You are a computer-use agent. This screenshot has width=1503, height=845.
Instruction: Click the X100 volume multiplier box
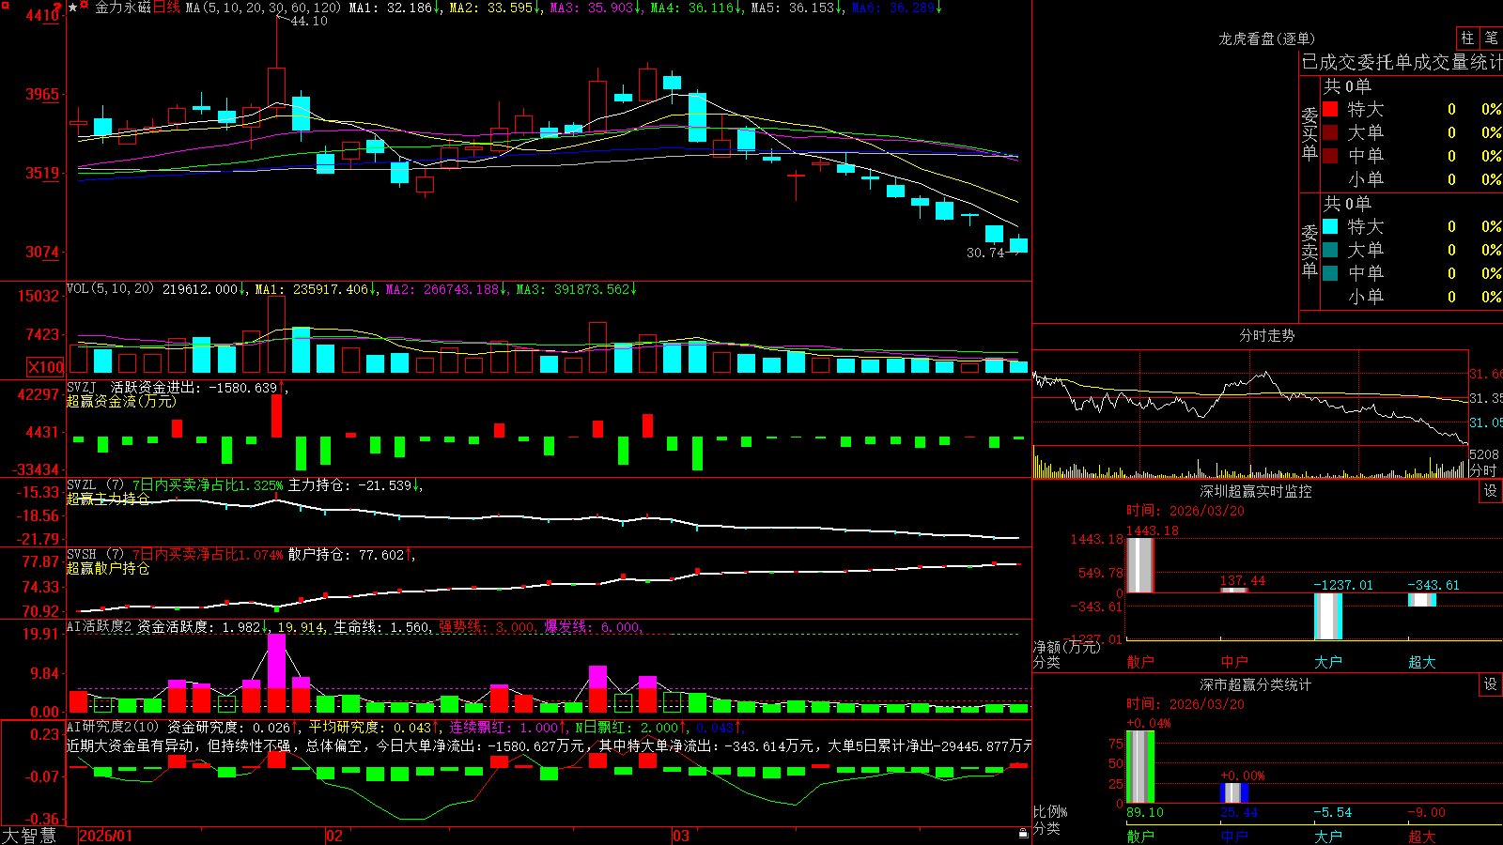[x=46, y=367]
